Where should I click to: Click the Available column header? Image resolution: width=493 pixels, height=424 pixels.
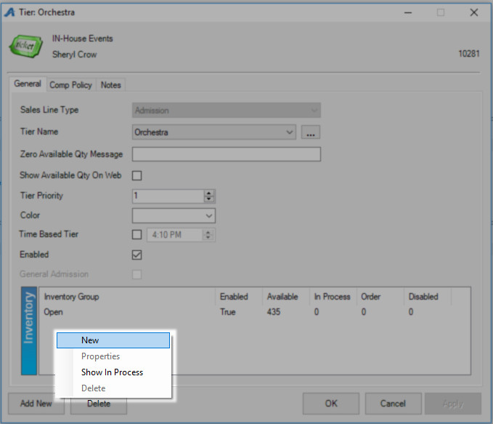[286, 297]
